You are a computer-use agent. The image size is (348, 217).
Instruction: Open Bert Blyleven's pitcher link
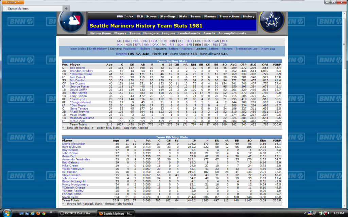(71, 147)
